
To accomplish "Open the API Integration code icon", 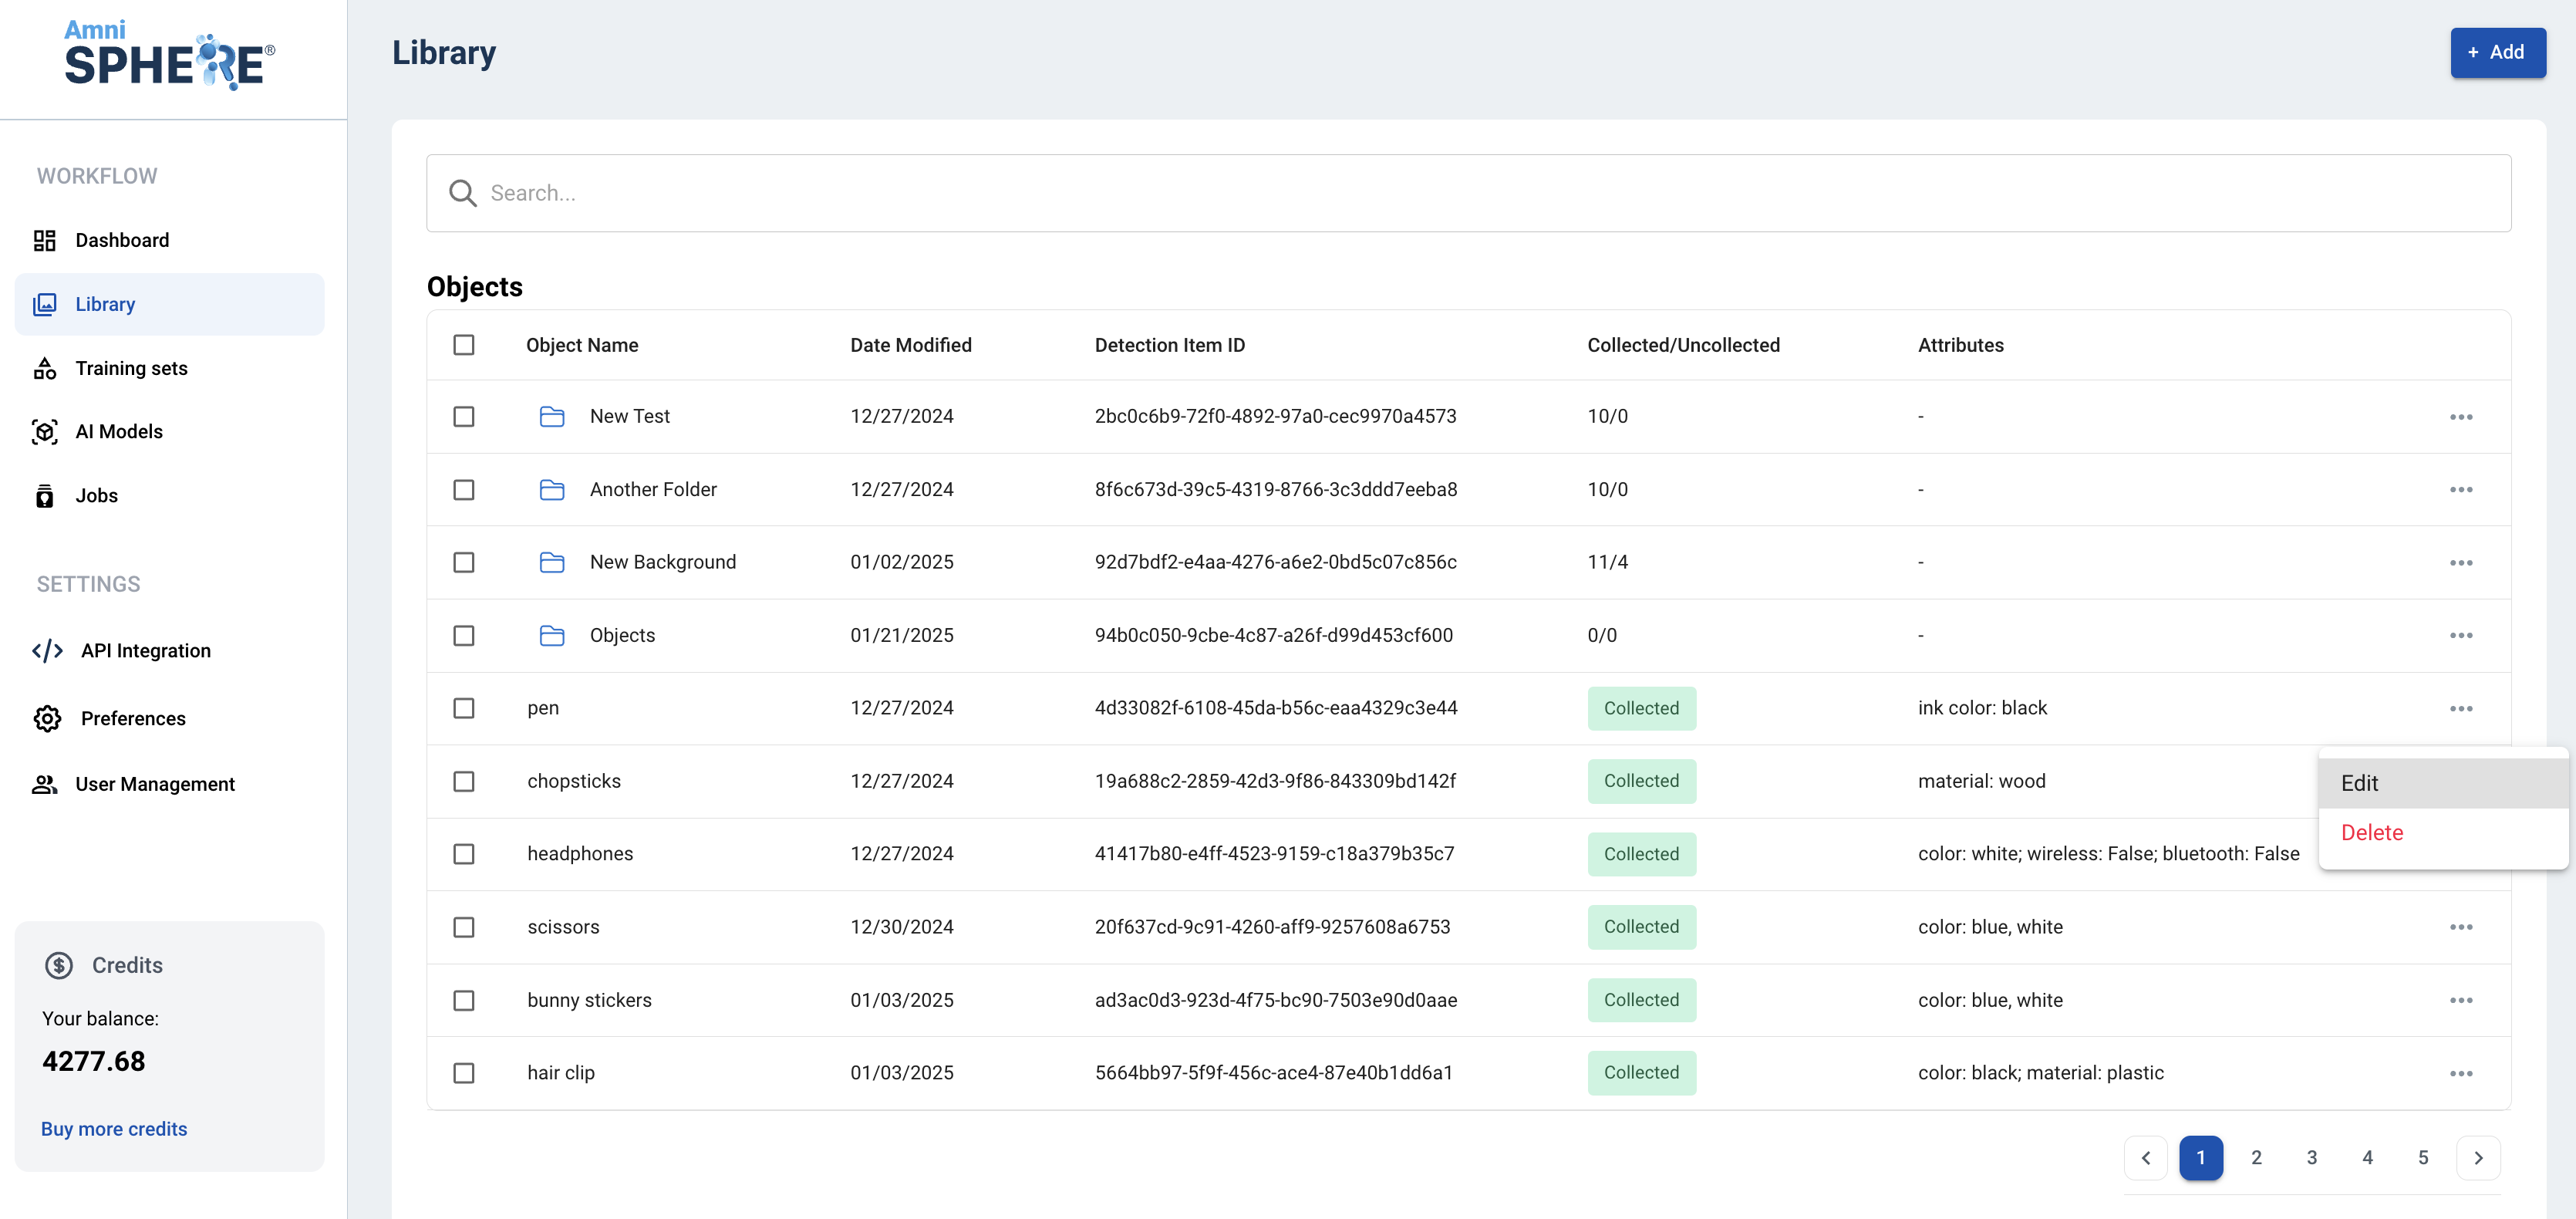I will click(47, 651).
